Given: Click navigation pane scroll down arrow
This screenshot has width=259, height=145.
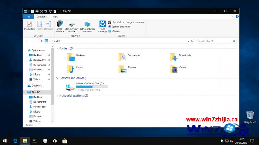Looking at the screenshot, I should (x=53, y=121).
